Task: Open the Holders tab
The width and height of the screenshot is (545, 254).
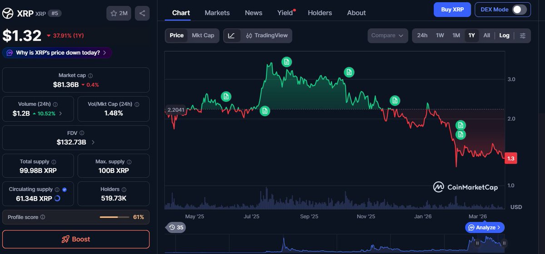Action: (x=320, y=13)
